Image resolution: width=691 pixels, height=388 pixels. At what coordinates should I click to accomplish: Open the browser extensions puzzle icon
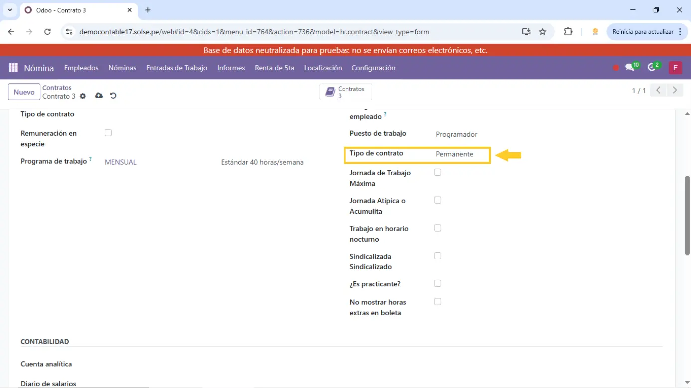click(x=568, y=32)
